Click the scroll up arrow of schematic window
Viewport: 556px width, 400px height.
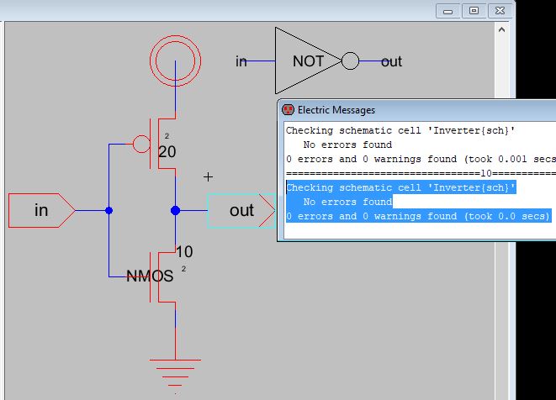[502, 31]
